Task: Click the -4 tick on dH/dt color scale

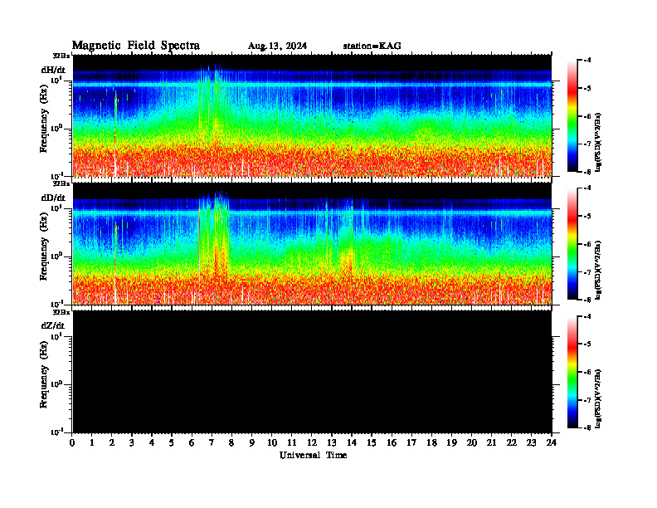Action: click(x=588, y=61)
